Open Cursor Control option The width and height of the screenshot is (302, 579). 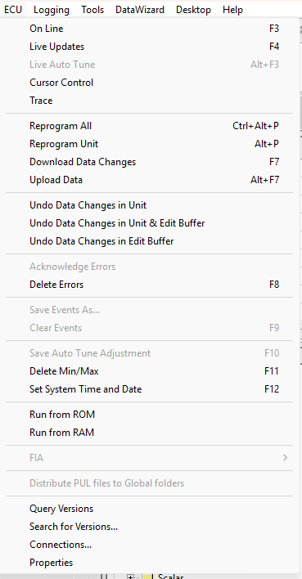point(149,83)
